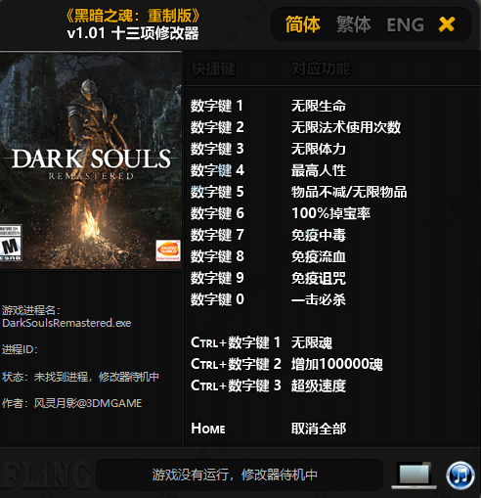This screenshot has height=498, width=481.
Task: Click the 对应功能 column header
Action: pos(321,68)
